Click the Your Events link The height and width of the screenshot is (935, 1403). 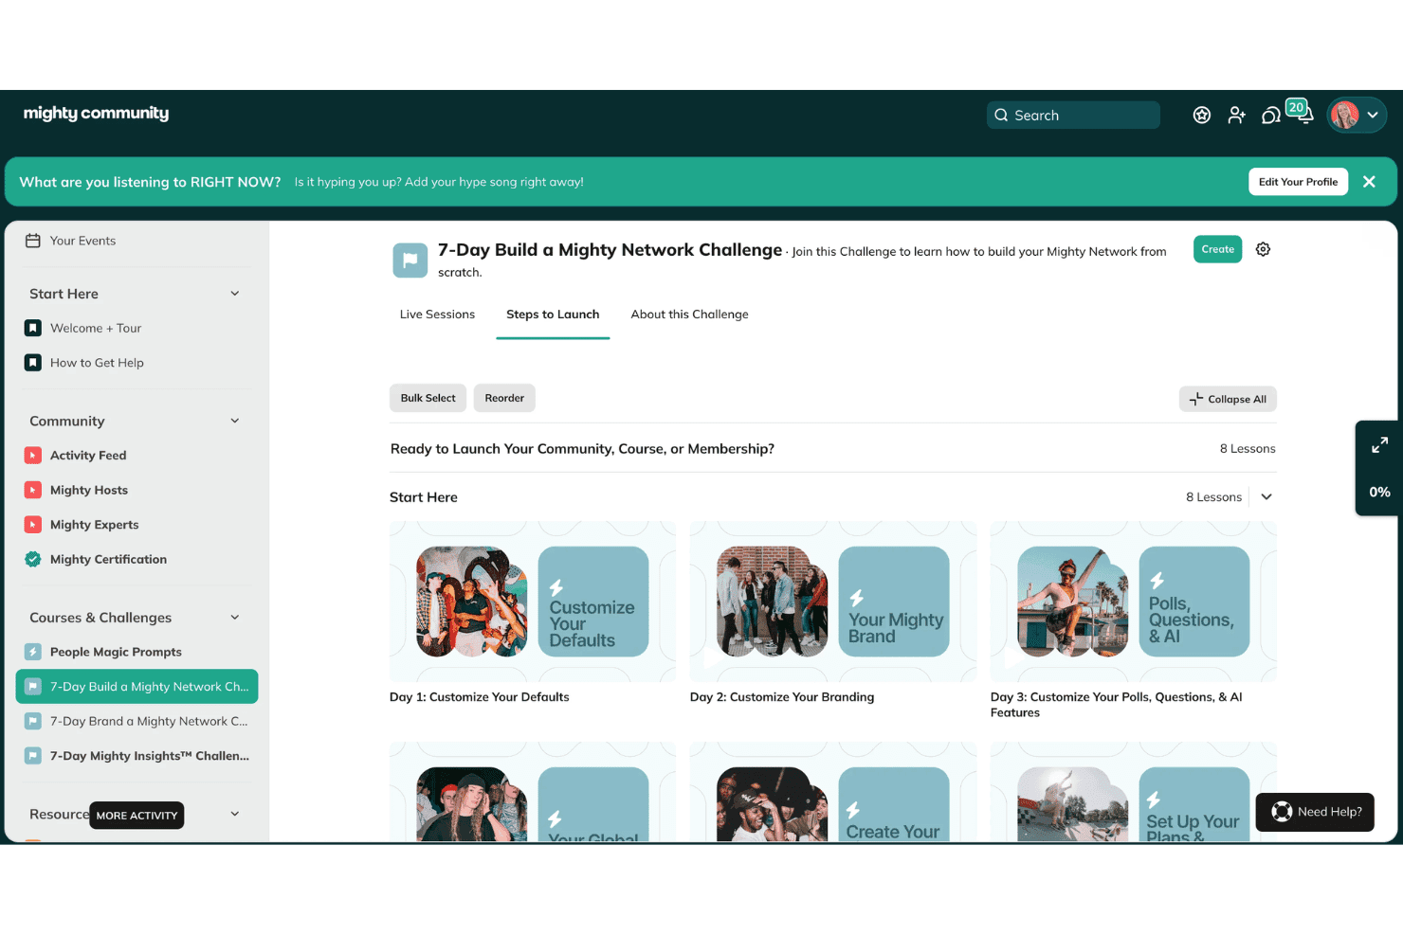(x=82, y=241)
